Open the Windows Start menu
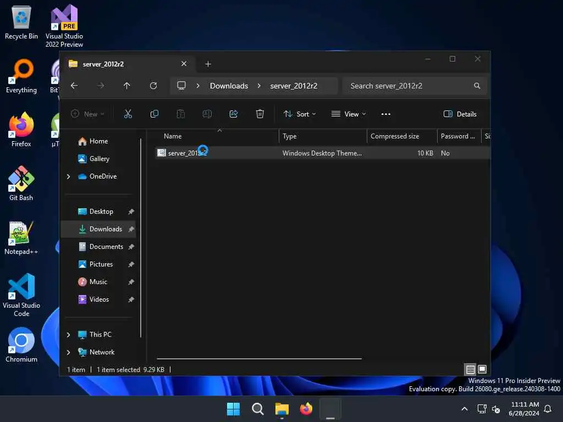 tap(233, 409)
